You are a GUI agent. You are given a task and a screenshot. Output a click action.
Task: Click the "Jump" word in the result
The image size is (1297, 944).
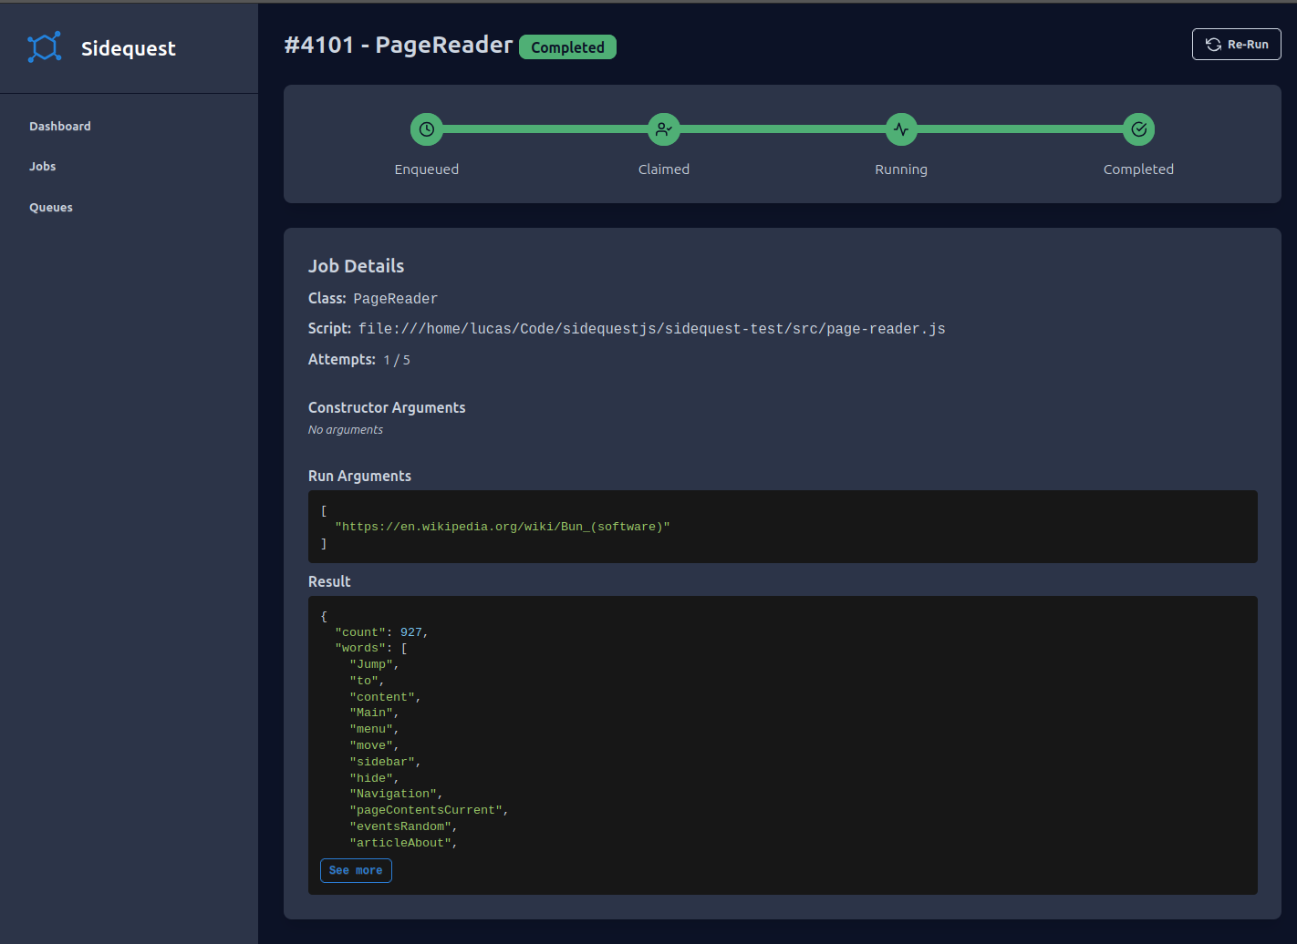[x=371, y=664]
